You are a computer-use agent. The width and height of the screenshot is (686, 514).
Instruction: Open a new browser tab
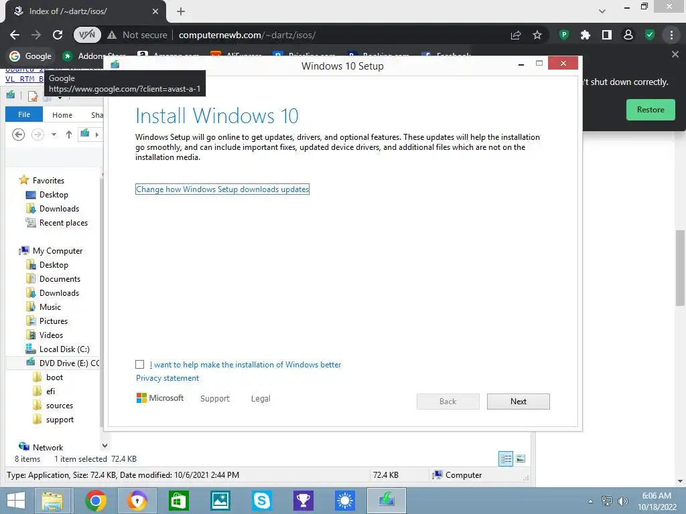(x=181, y=11)
